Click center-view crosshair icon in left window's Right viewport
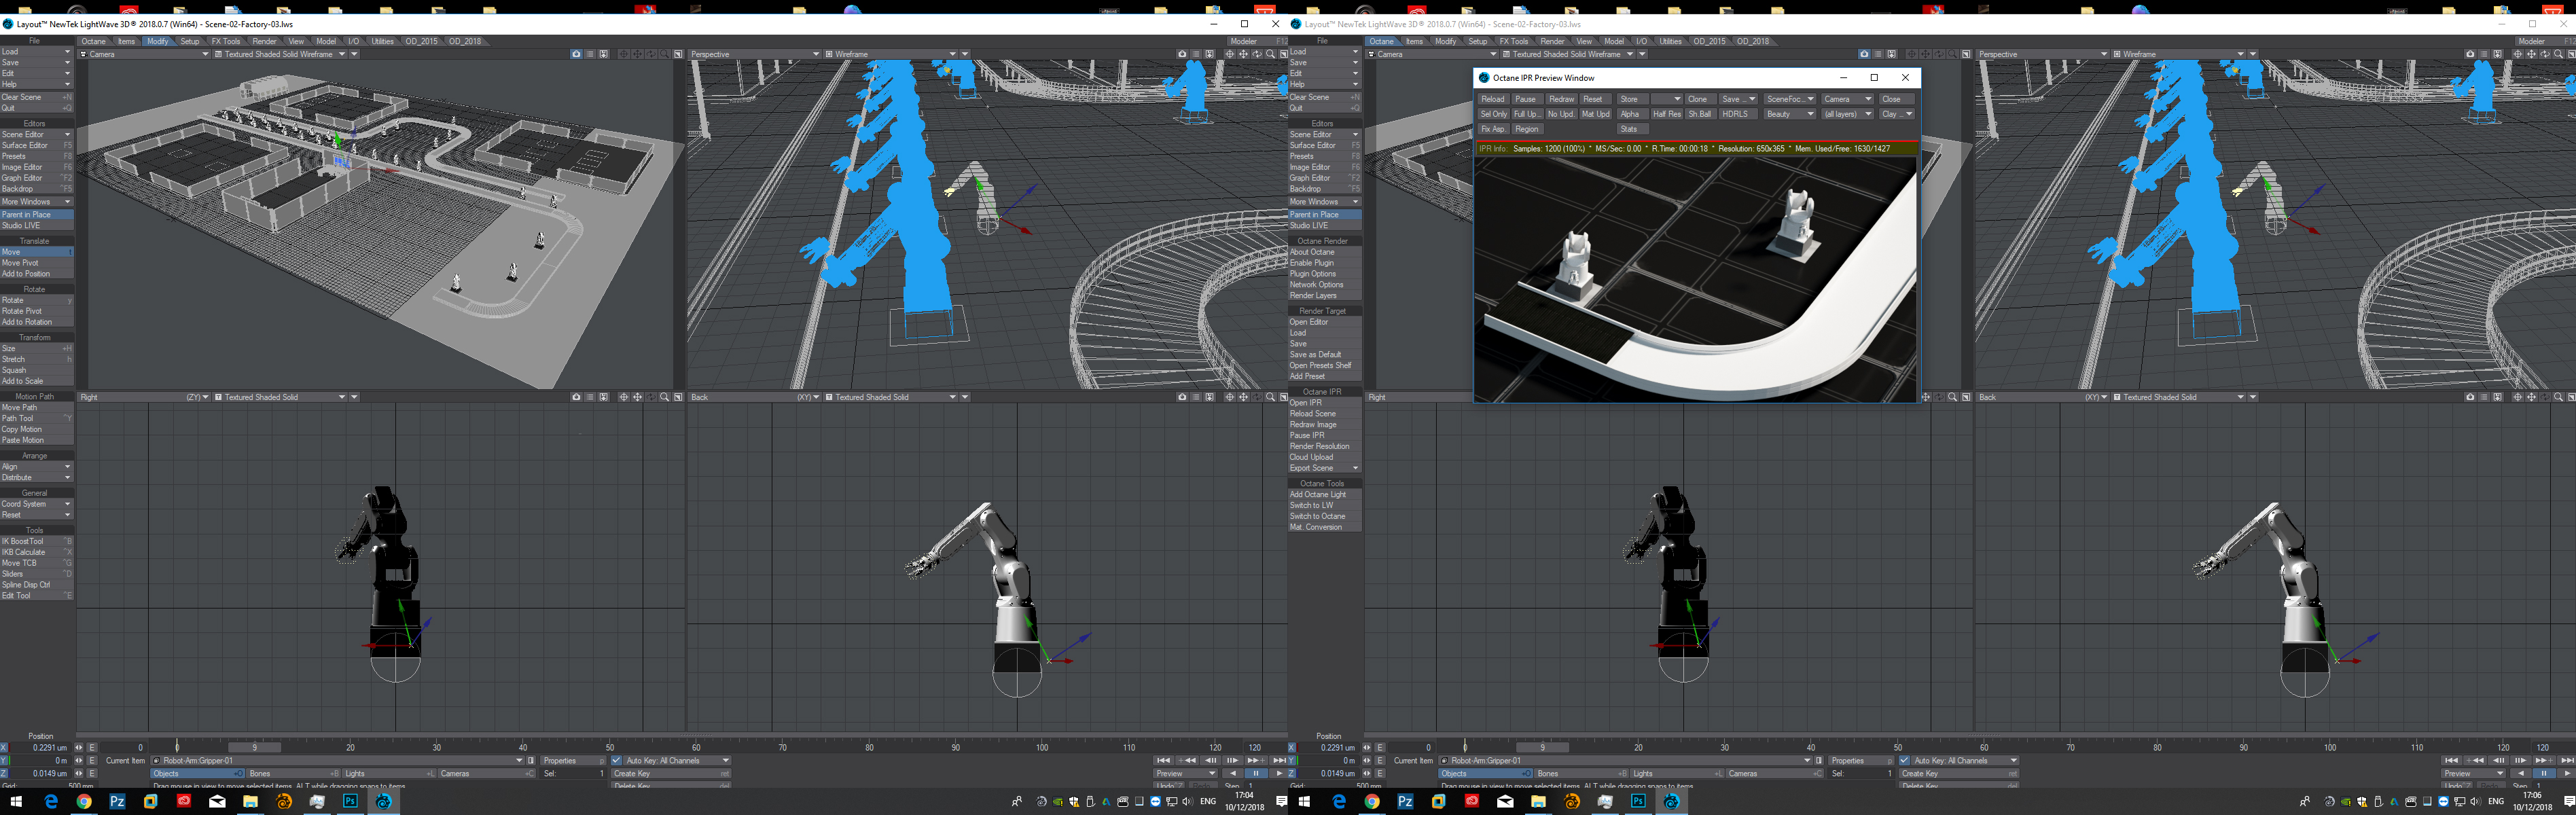The width and height of the screenshot is (2576, 815). 623,397
